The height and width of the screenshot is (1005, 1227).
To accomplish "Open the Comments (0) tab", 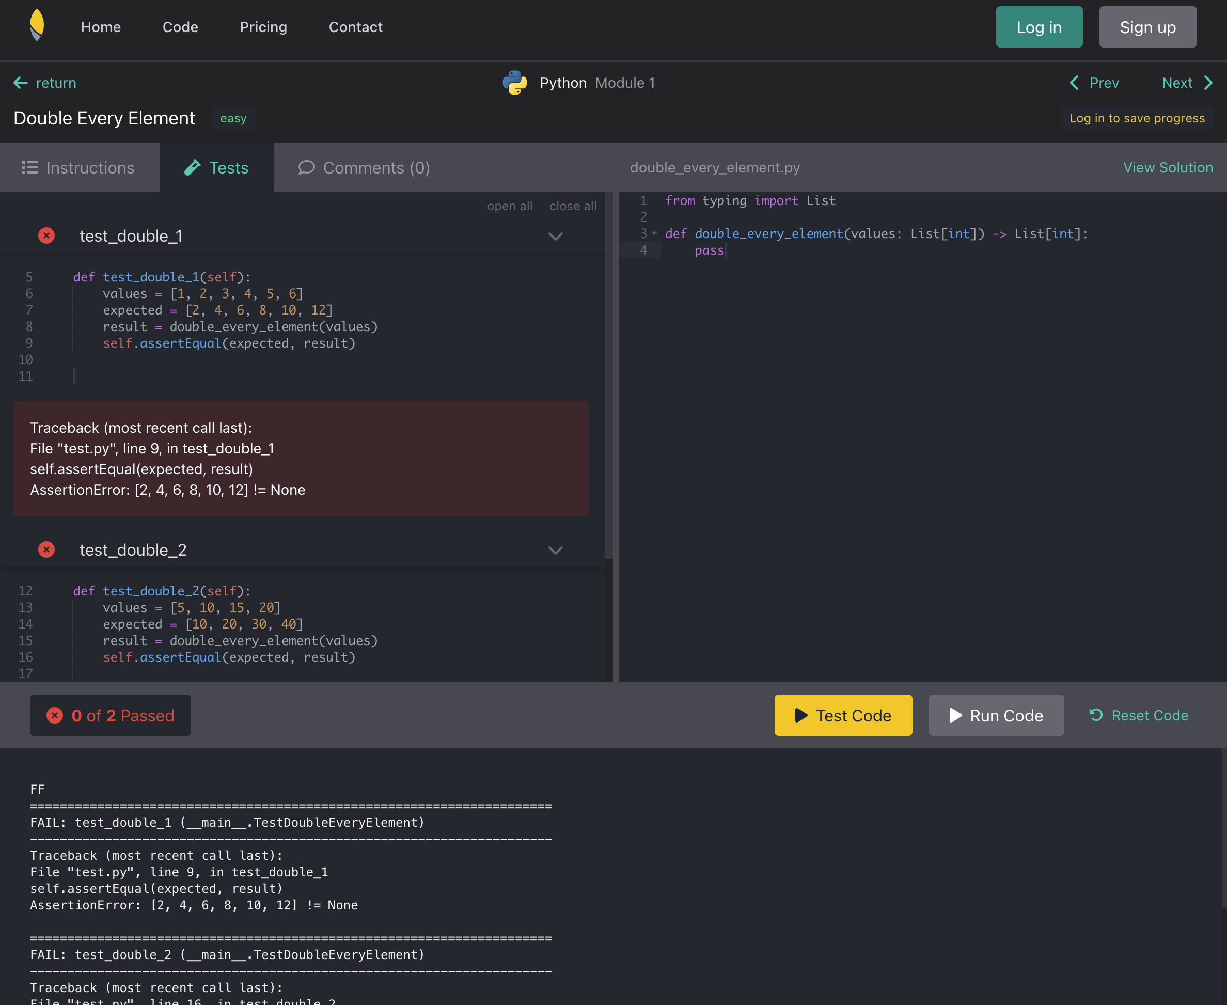I will tap(364, 167).
